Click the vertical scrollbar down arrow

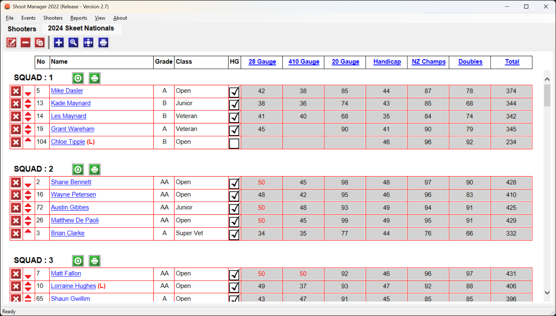(547, 293)
